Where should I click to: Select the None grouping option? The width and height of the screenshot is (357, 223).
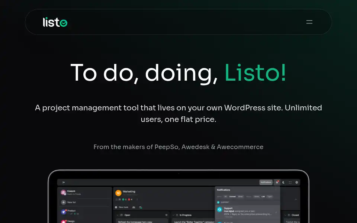click(257, 197)
